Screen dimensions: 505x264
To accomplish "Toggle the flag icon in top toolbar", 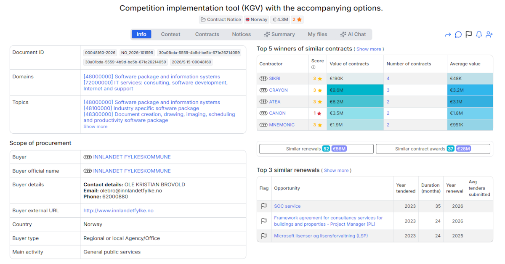I will point(468,34).
